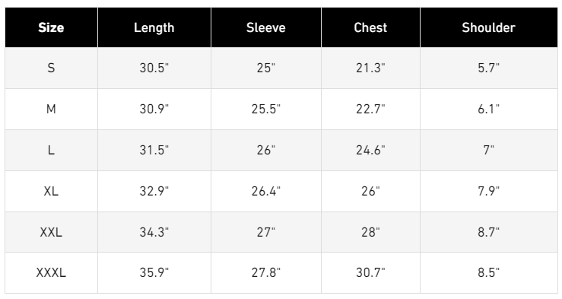Click the Length column header

tap(154, 27)
